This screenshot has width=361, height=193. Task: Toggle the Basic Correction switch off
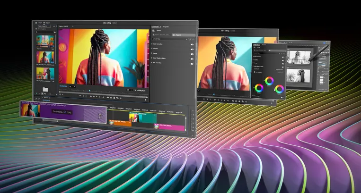click(192, 44)
